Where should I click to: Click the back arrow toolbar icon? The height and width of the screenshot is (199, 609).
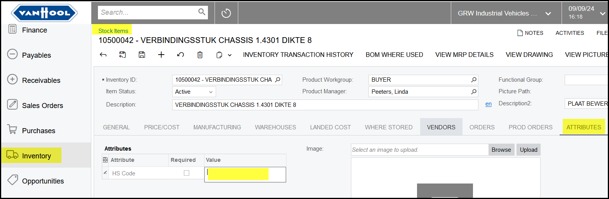[103, 55]
